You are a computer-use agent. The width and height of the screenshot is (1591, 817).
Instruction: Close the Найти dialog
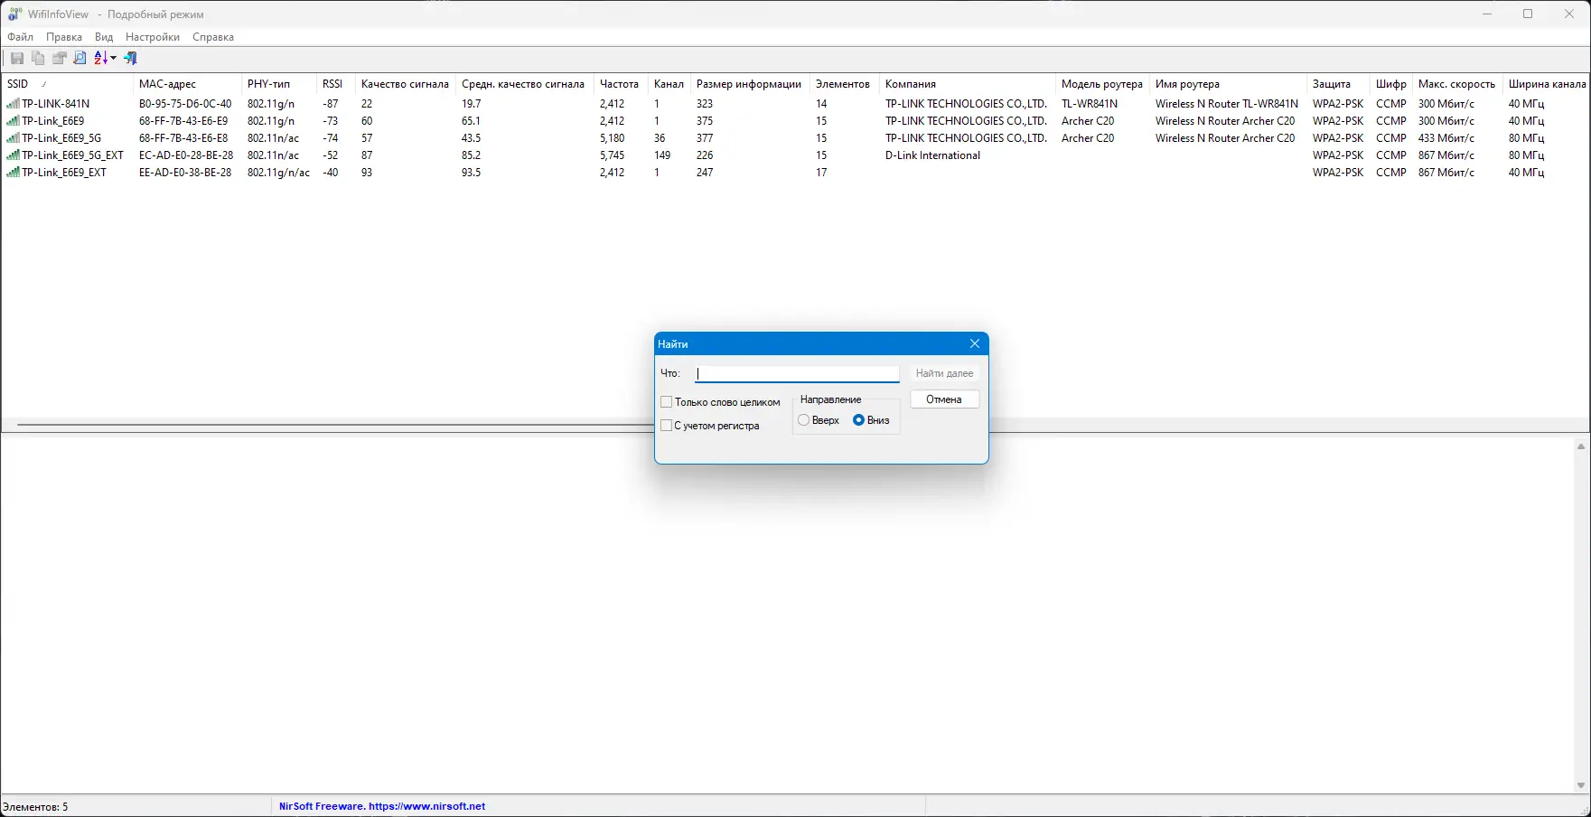pyautogui.click(x=974, y=343)
